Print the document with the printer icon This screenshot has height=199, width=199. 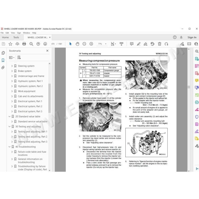pyautogui.click(x=24, y=44)
